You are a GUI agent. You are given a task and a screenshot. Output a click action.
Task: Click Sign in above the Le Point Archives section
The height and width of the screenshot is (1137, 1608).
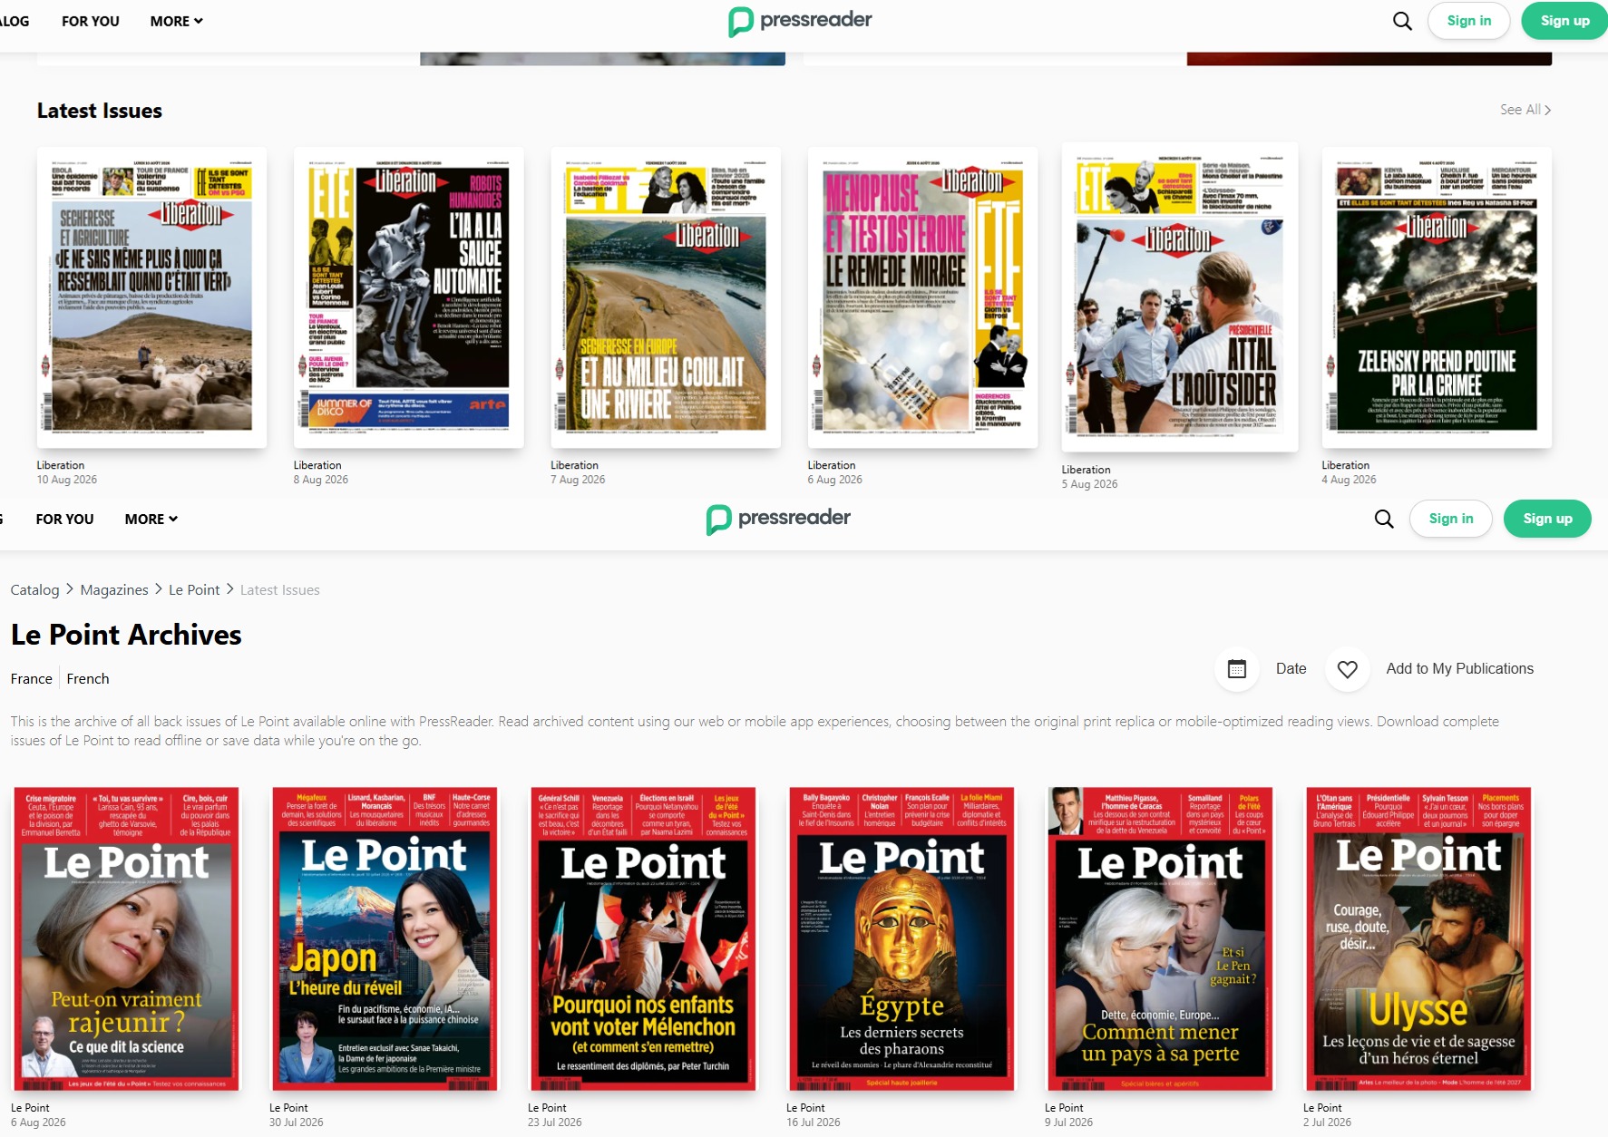(1451, 519)
